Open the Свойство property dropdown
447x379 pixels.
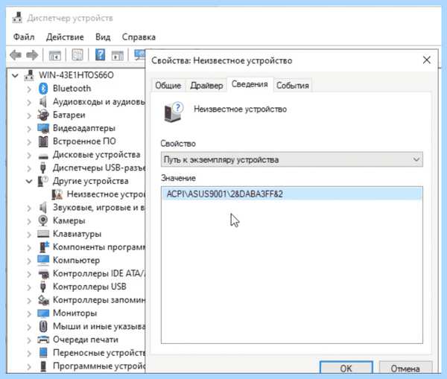pos(291,159)
